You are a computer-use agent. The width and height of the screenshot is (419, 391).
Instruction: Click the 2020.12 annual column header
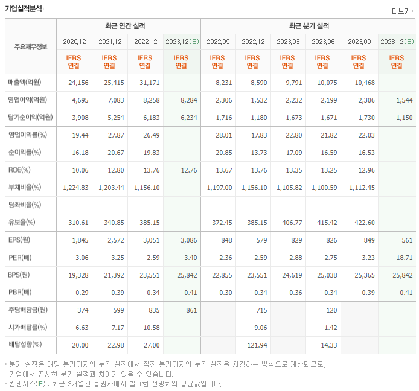coord(74,42)
